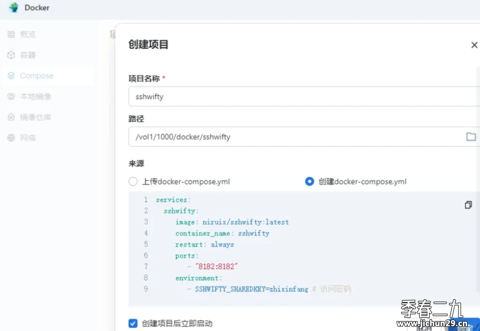This screenshot has width=480, height=331.
Task: Click the SSHWIFTY_SHAREDKEY=zhixinfang code line
Action: pos(251,289)
